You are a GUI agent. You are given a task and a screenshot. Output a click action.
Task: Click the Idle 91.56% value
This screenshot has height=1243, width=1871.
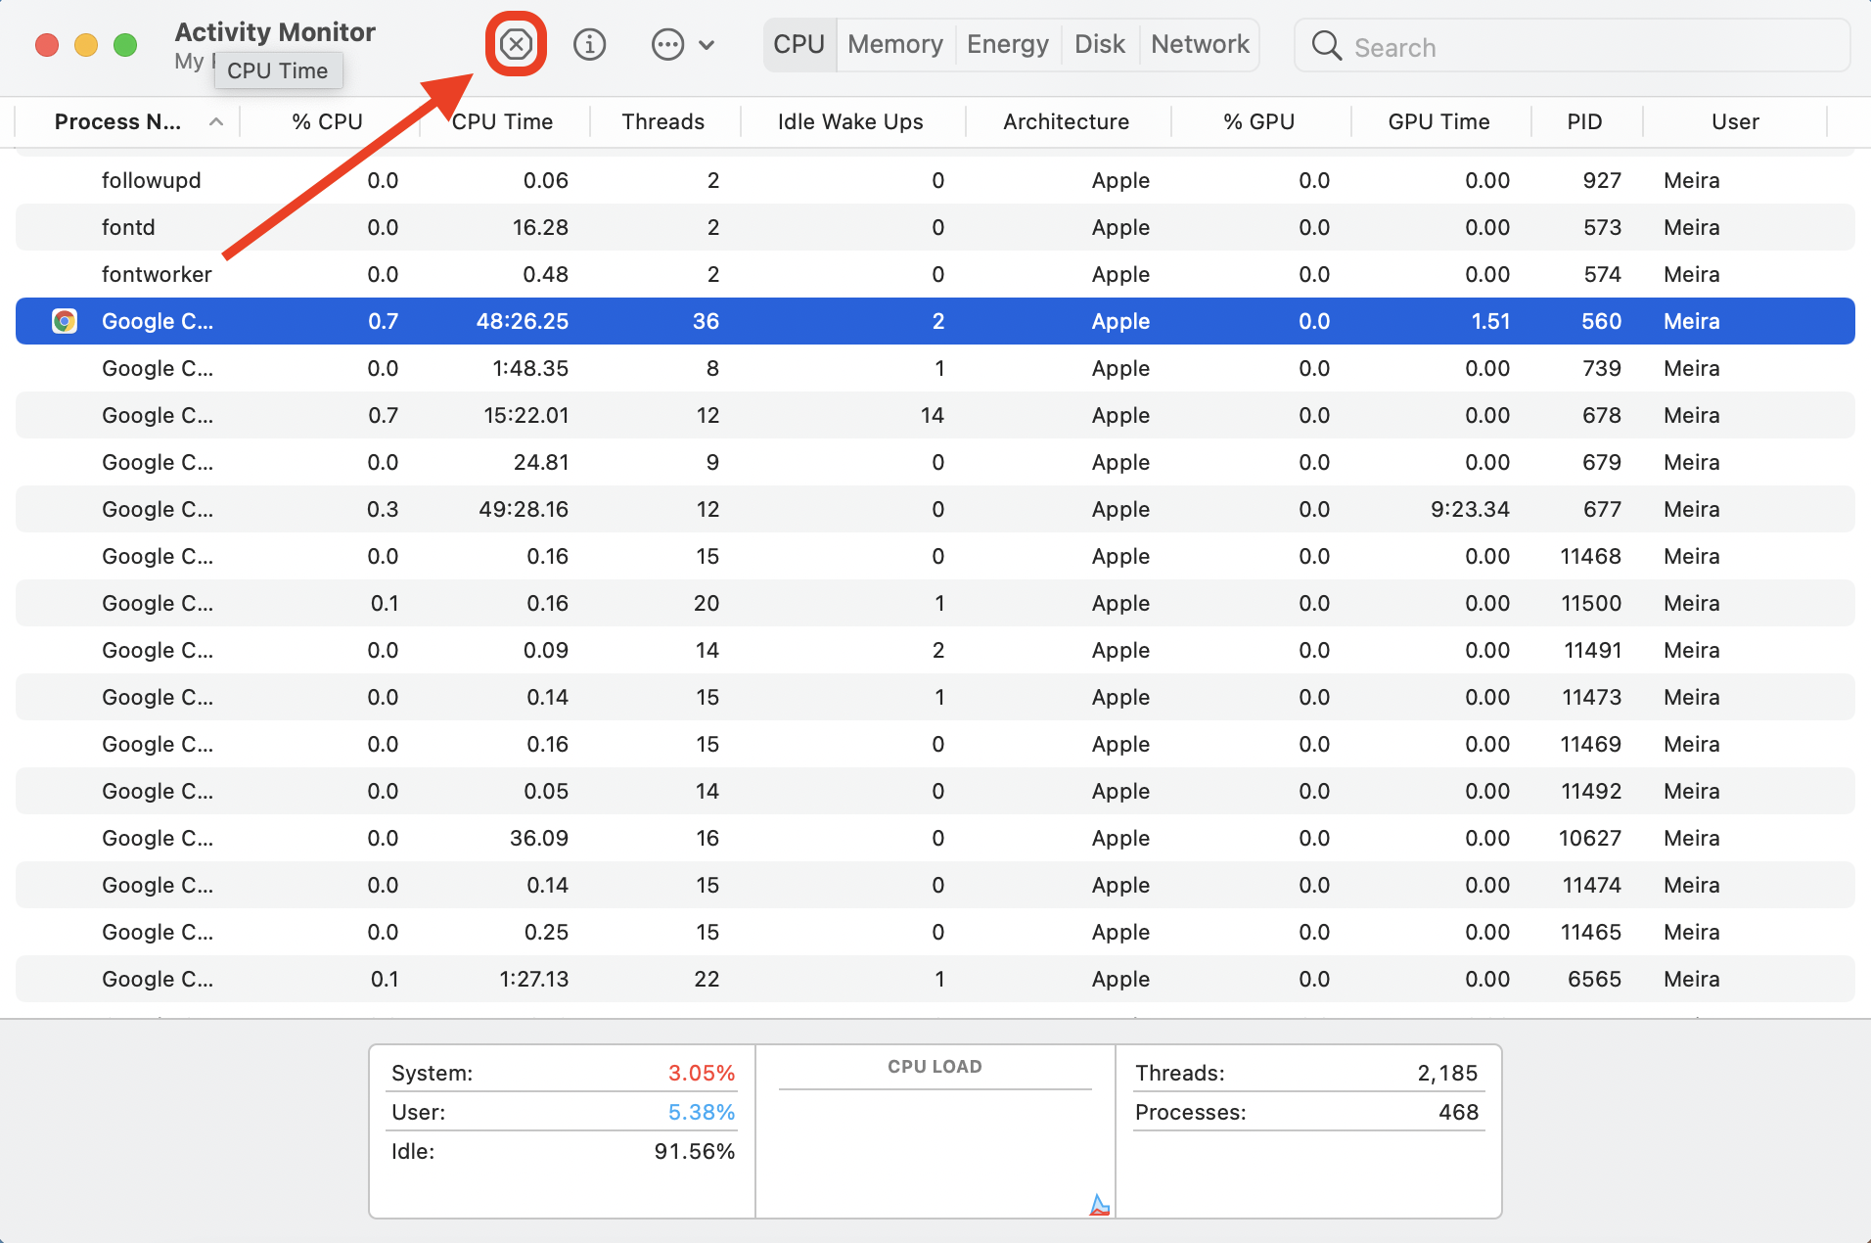pos(694,1151)
